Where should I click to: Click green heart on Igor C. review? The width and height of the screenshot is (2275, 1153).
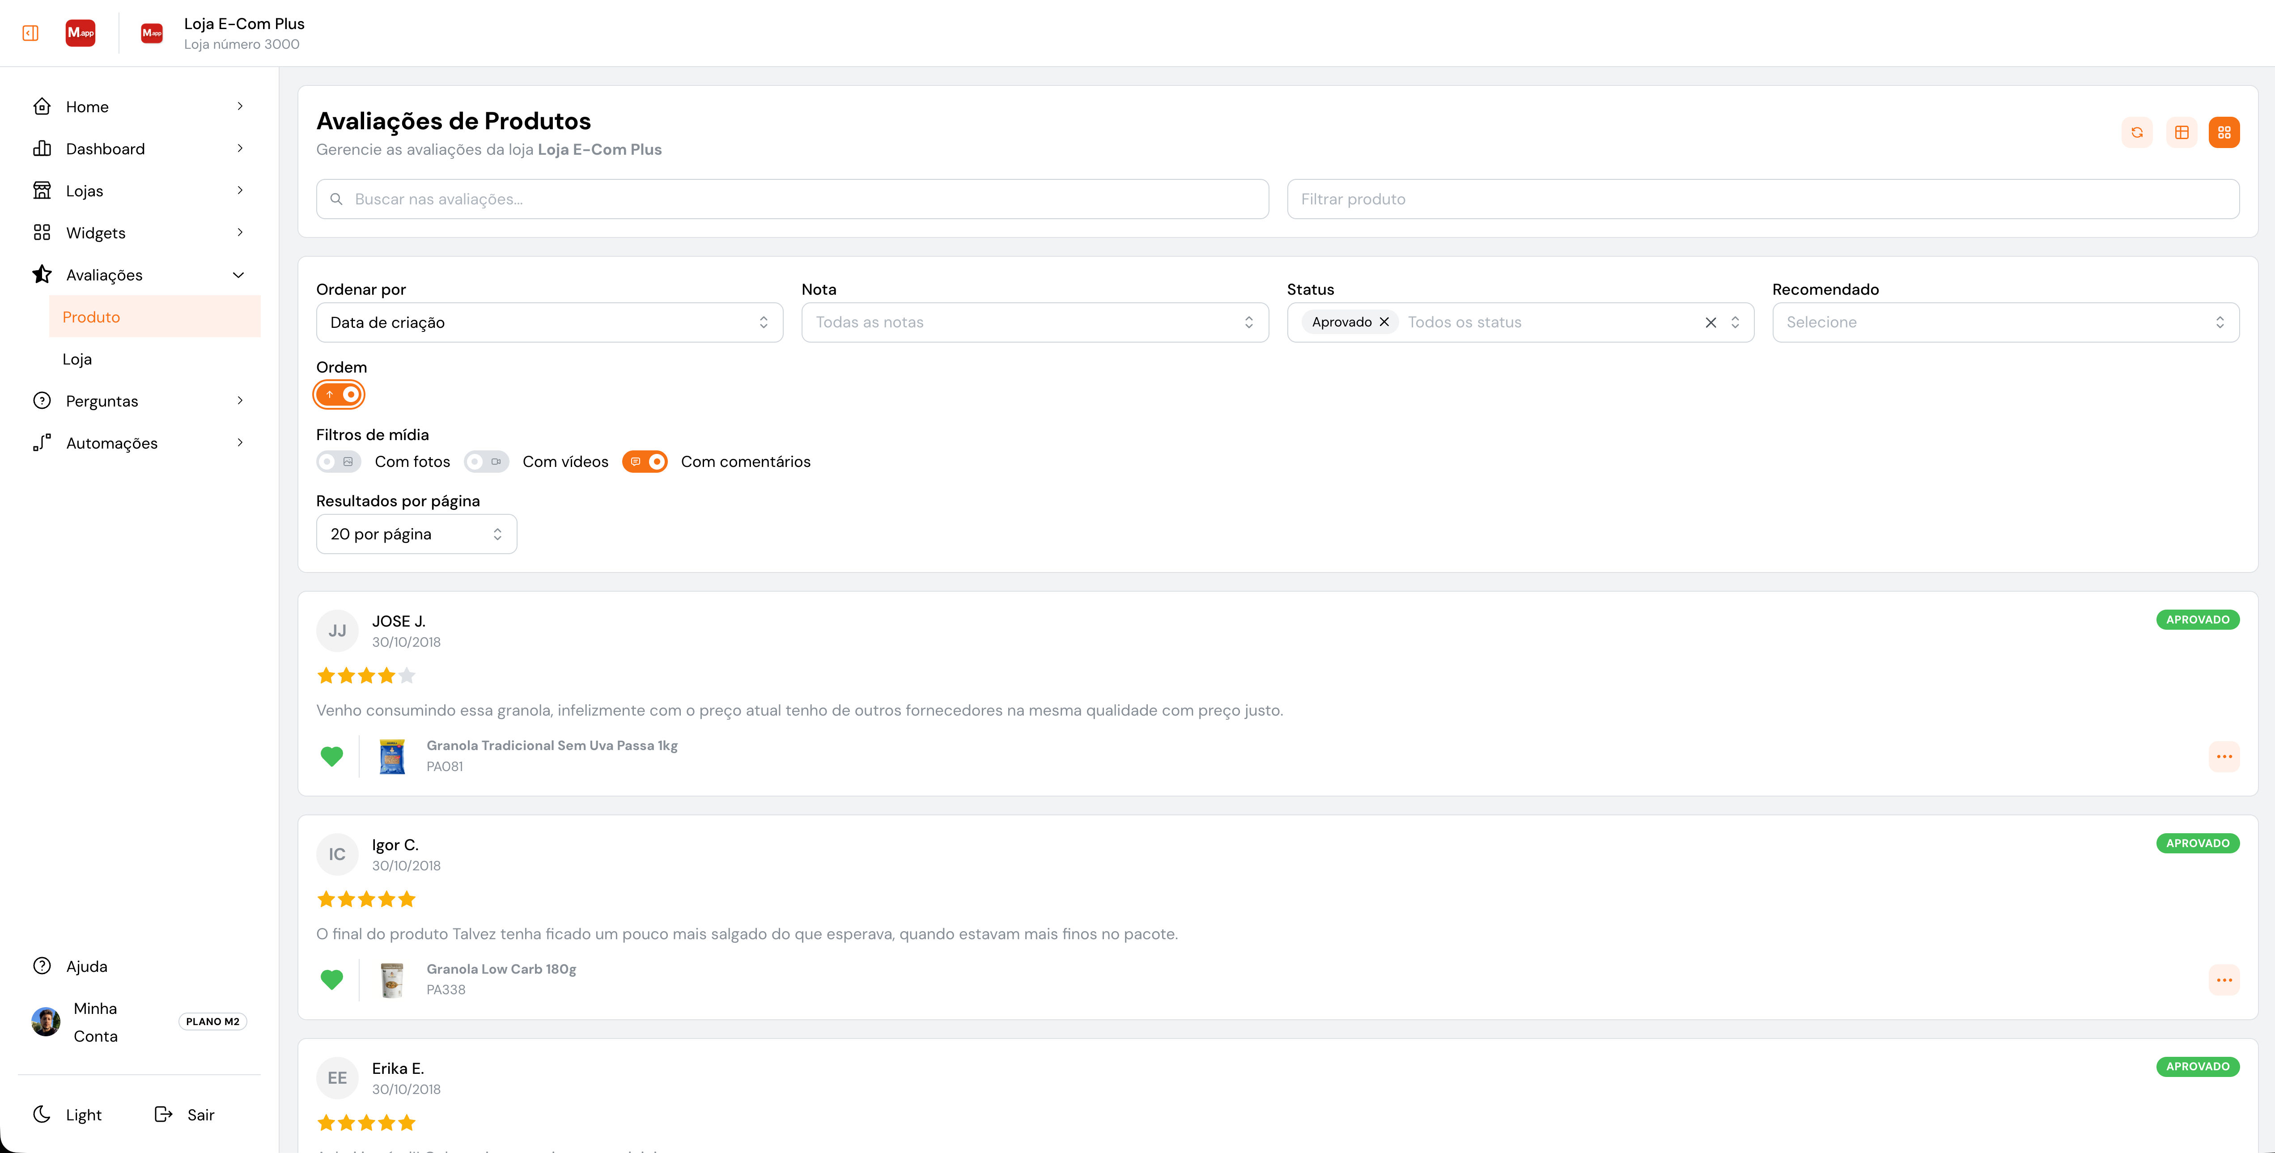pyautogui.click(x=331, y=979)
